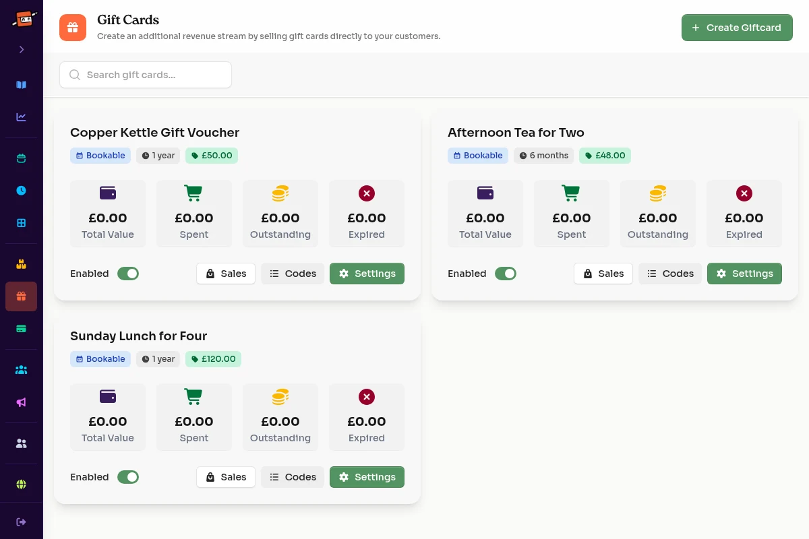Open the blue people group icon
This screenshot has height=539, width=809.
22,370
